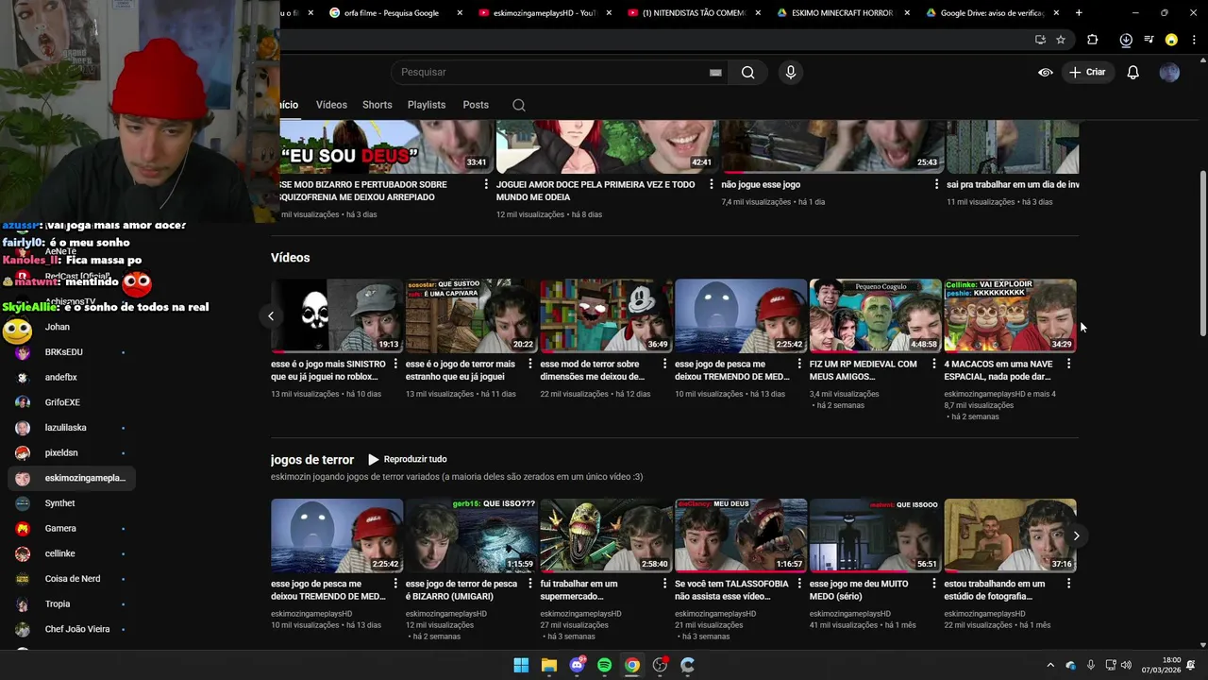
Task: Open the YouTube account avatar menu
Action: (x=1169, y=73)
